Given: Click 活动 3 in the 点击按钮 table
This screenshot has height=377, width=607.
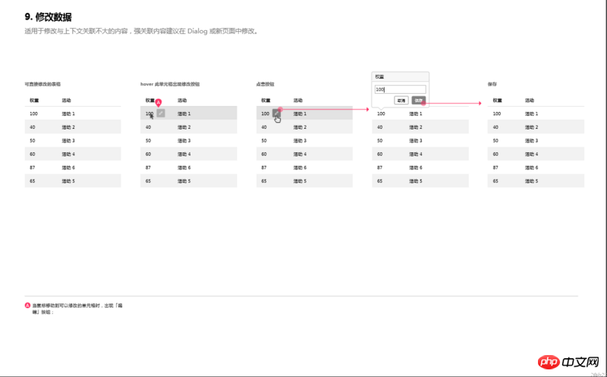Looking at the screenshot, I should click(300, 141).
